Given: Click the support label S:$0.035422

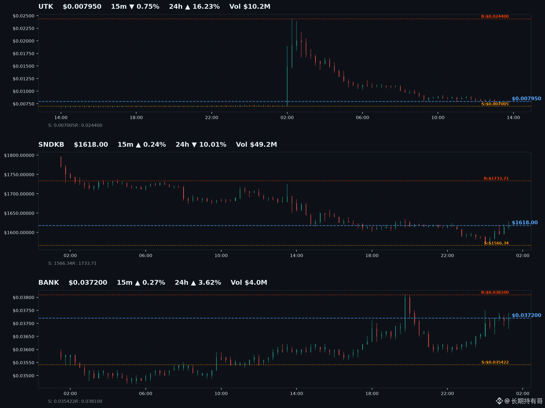Looking at the screenshot, I should point(495,362).
